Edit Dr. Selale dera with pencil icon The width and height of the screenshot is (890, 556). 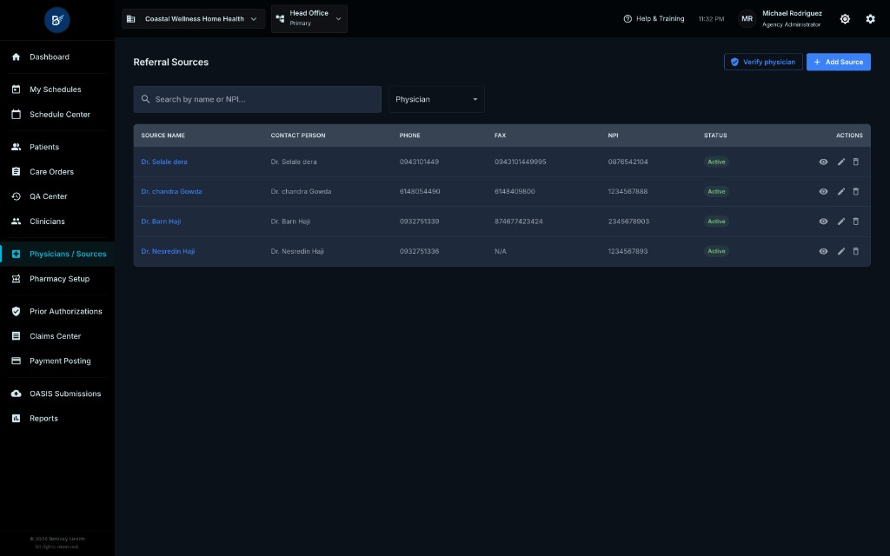840,162
